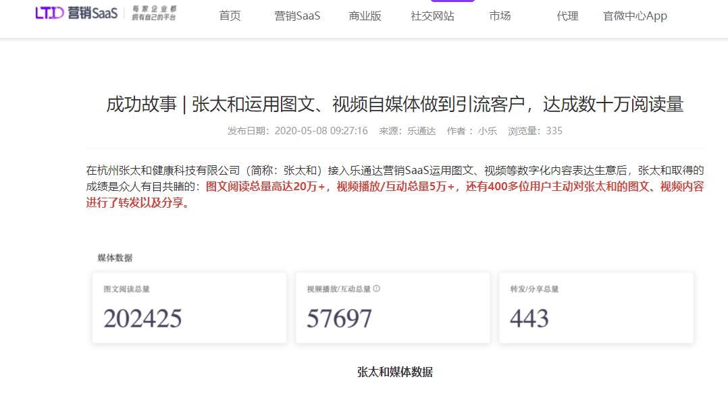Viewport: 728px width, 398px height.
Task: Click the red highlighted text 图文阅读总量高达20万+
Action: pos(265,186)
